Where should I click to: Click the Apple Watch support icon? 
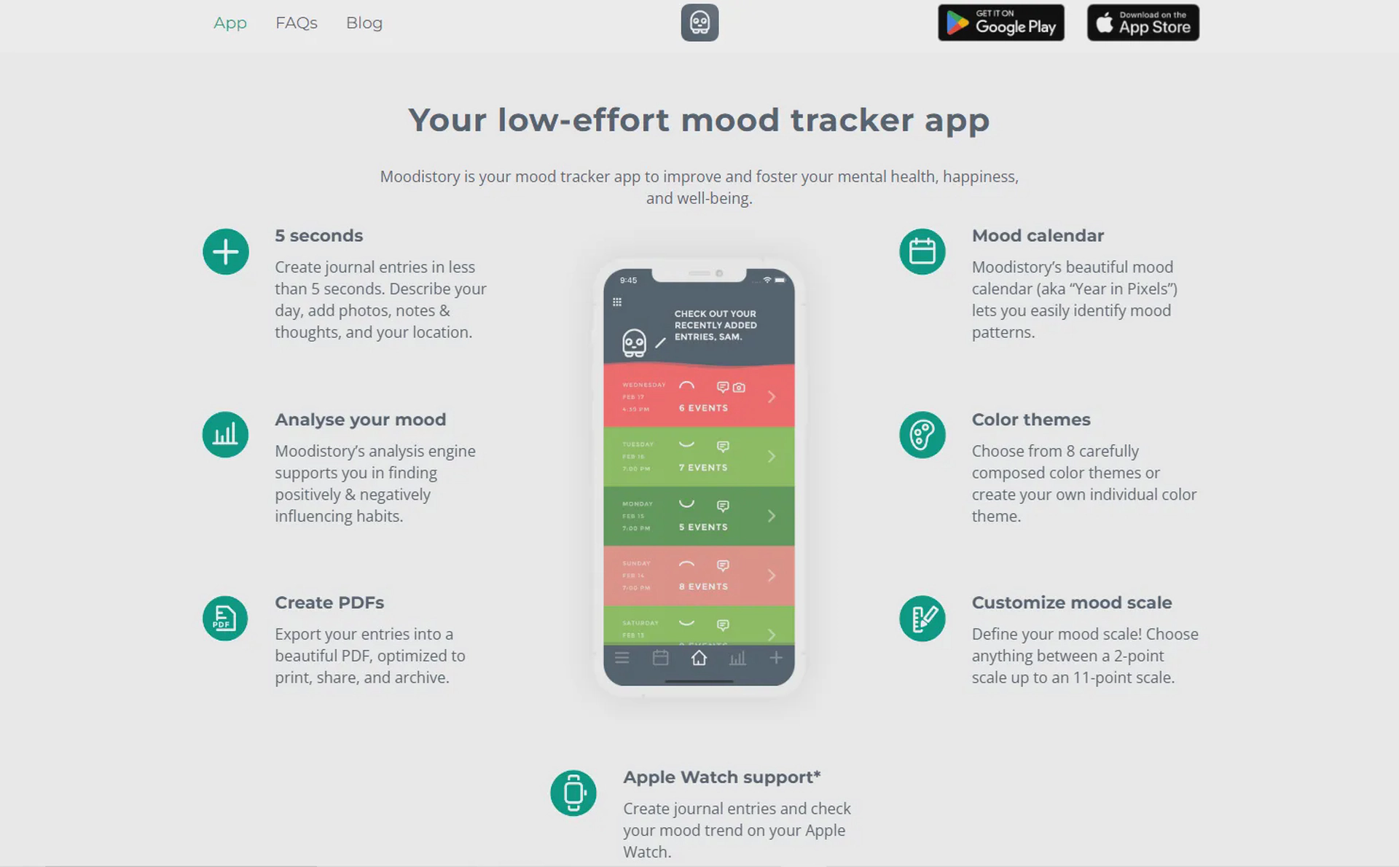click(x=573, y=791)
